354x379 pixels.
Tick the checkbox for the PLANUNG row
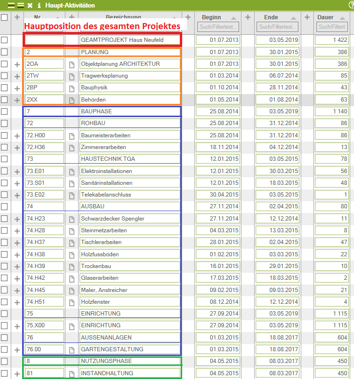4,52
